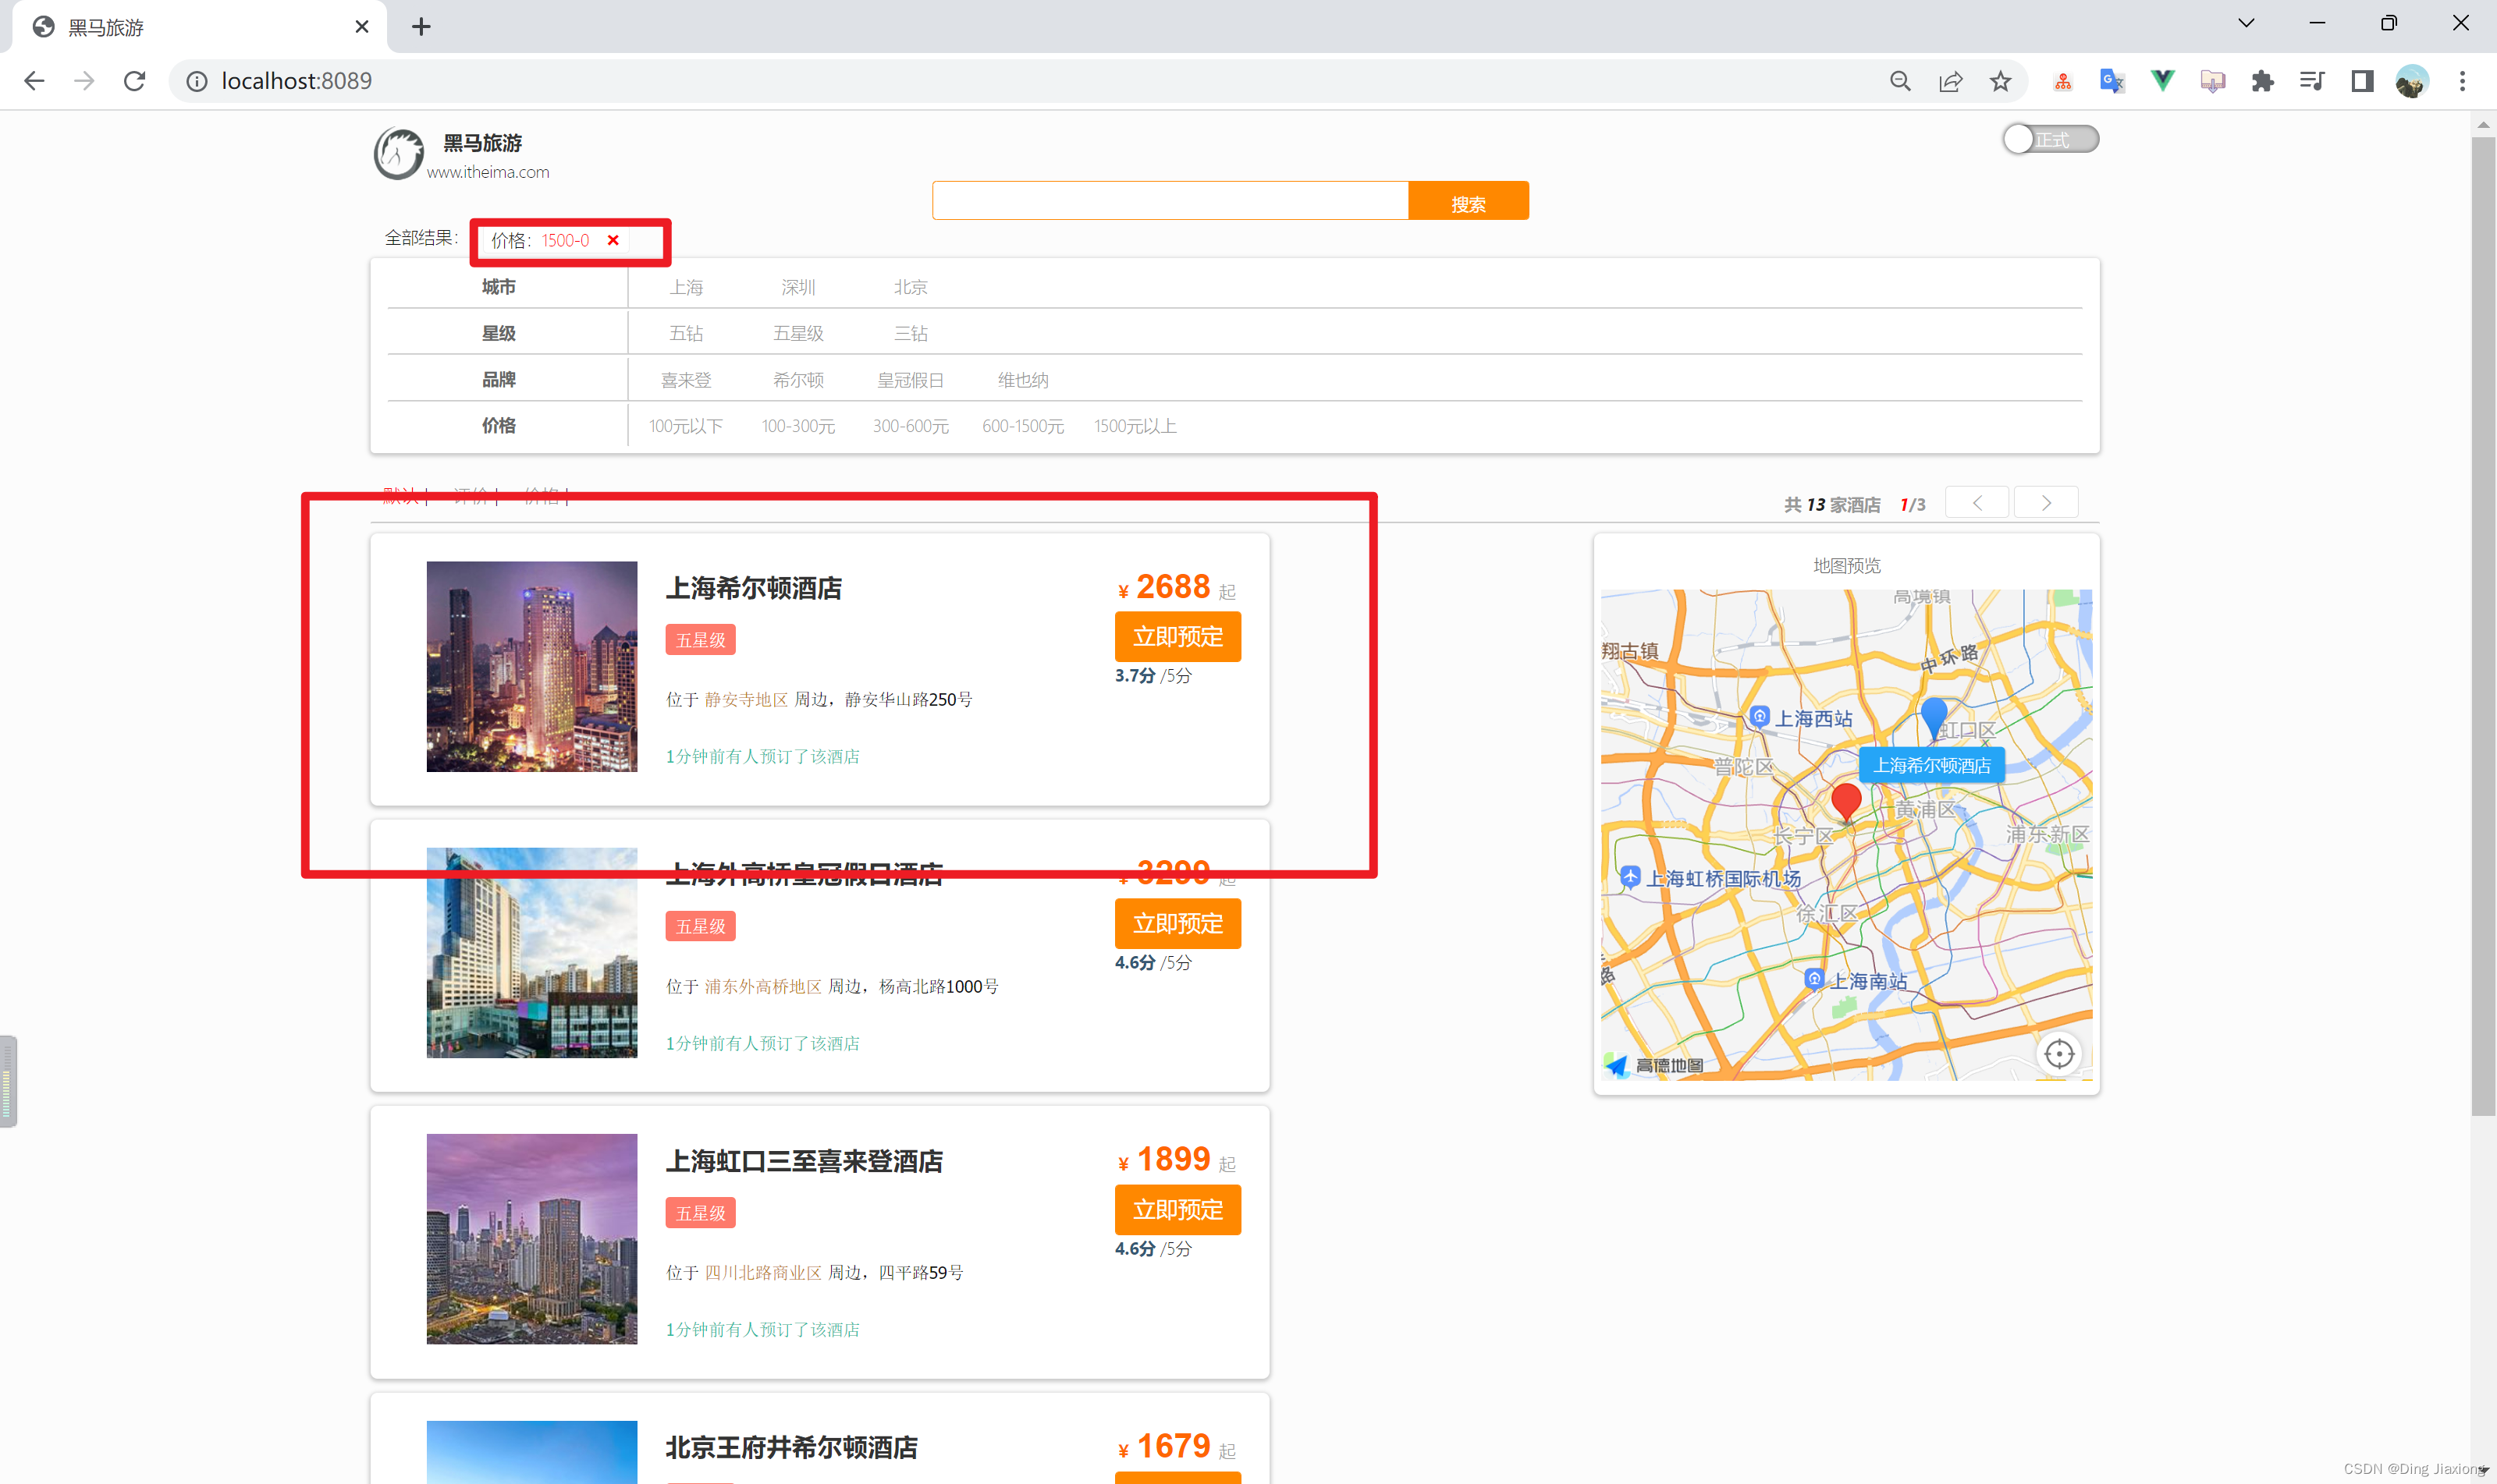This screenshot has height=1484, width=2497.
Task: Open the Chrome three-dot menu
Action: pyautogui.click(x=2462, y=81)
